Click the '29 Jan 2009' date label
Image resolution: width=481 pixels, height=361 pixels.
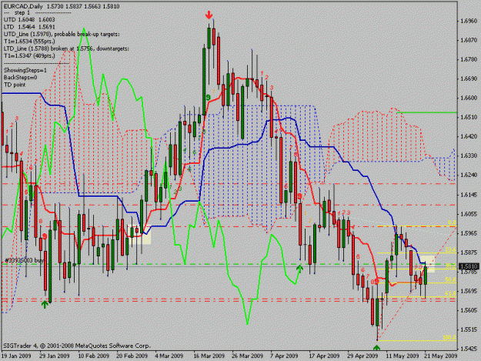pos(55,356)
